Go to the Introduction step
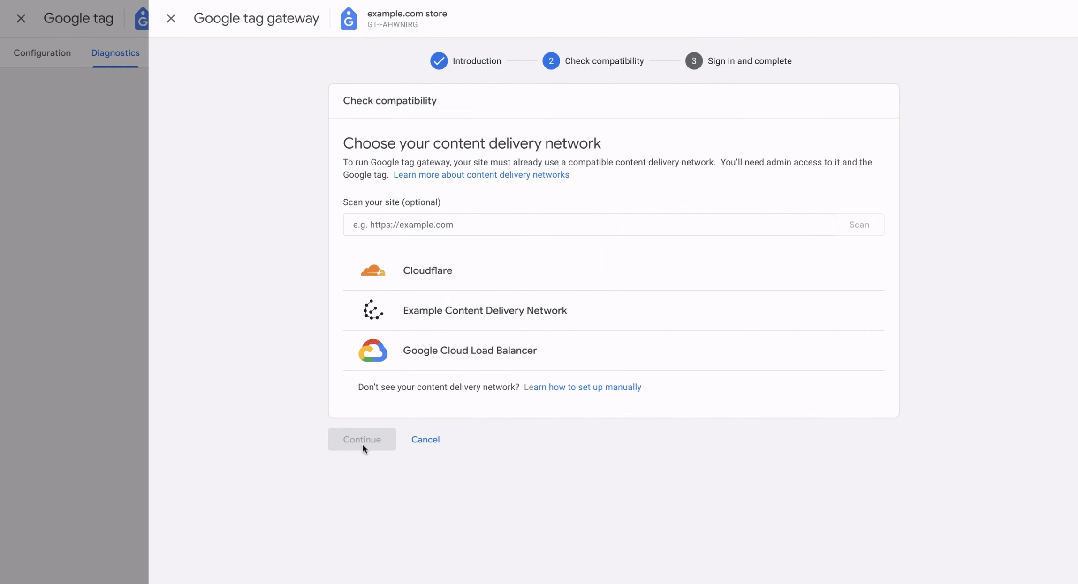This screenshot has height=584, width=1078. 477,61
